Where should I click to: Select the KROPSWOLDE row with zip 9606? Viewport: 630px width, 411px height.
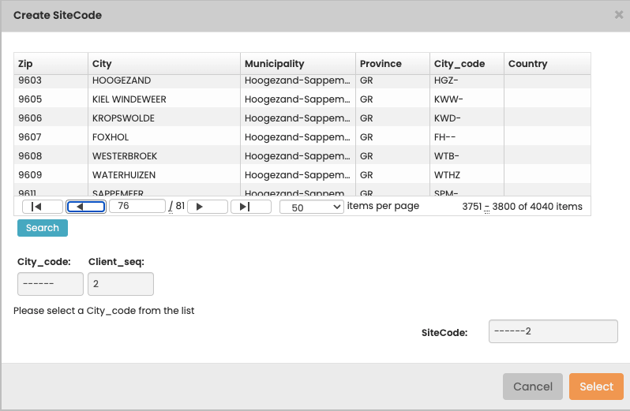pyautogui.click(x=123, y=118)
